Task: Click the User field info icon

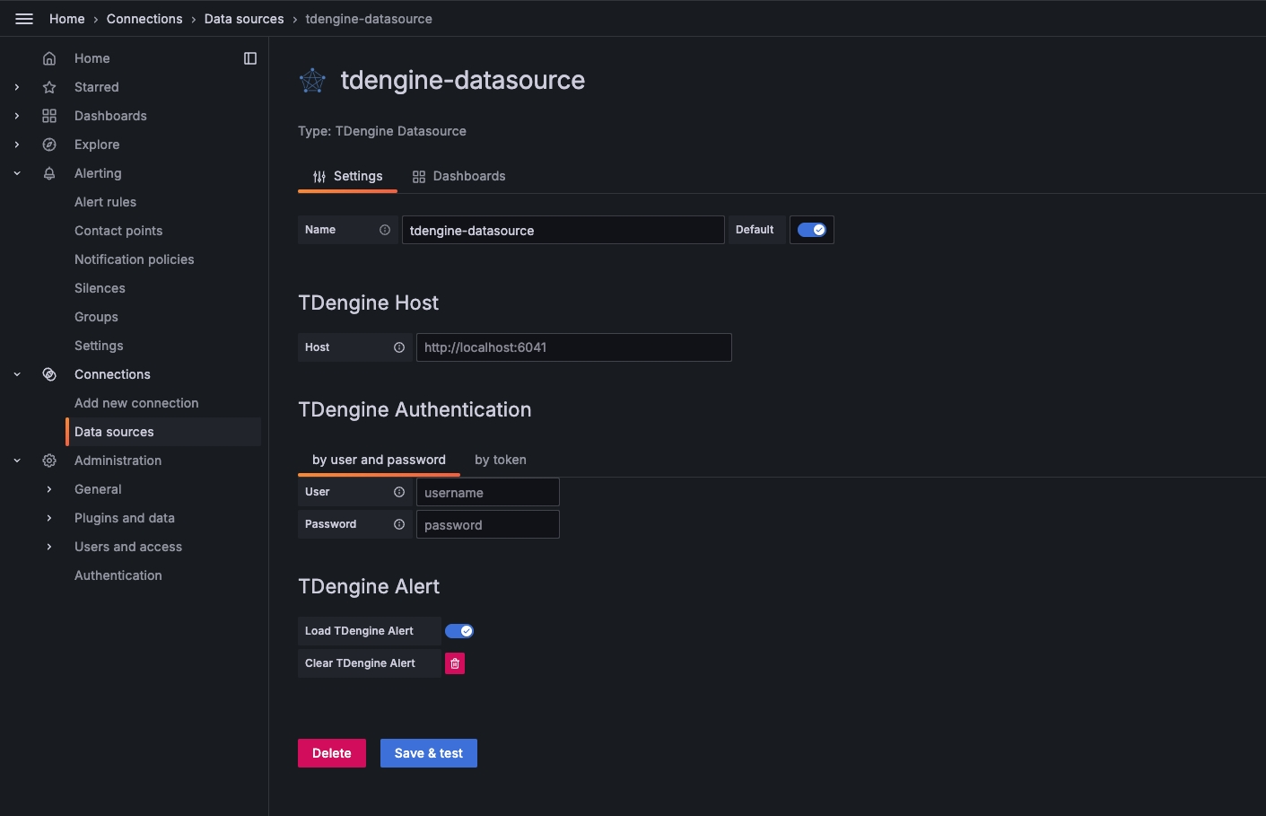Action: tap(399, 492)
